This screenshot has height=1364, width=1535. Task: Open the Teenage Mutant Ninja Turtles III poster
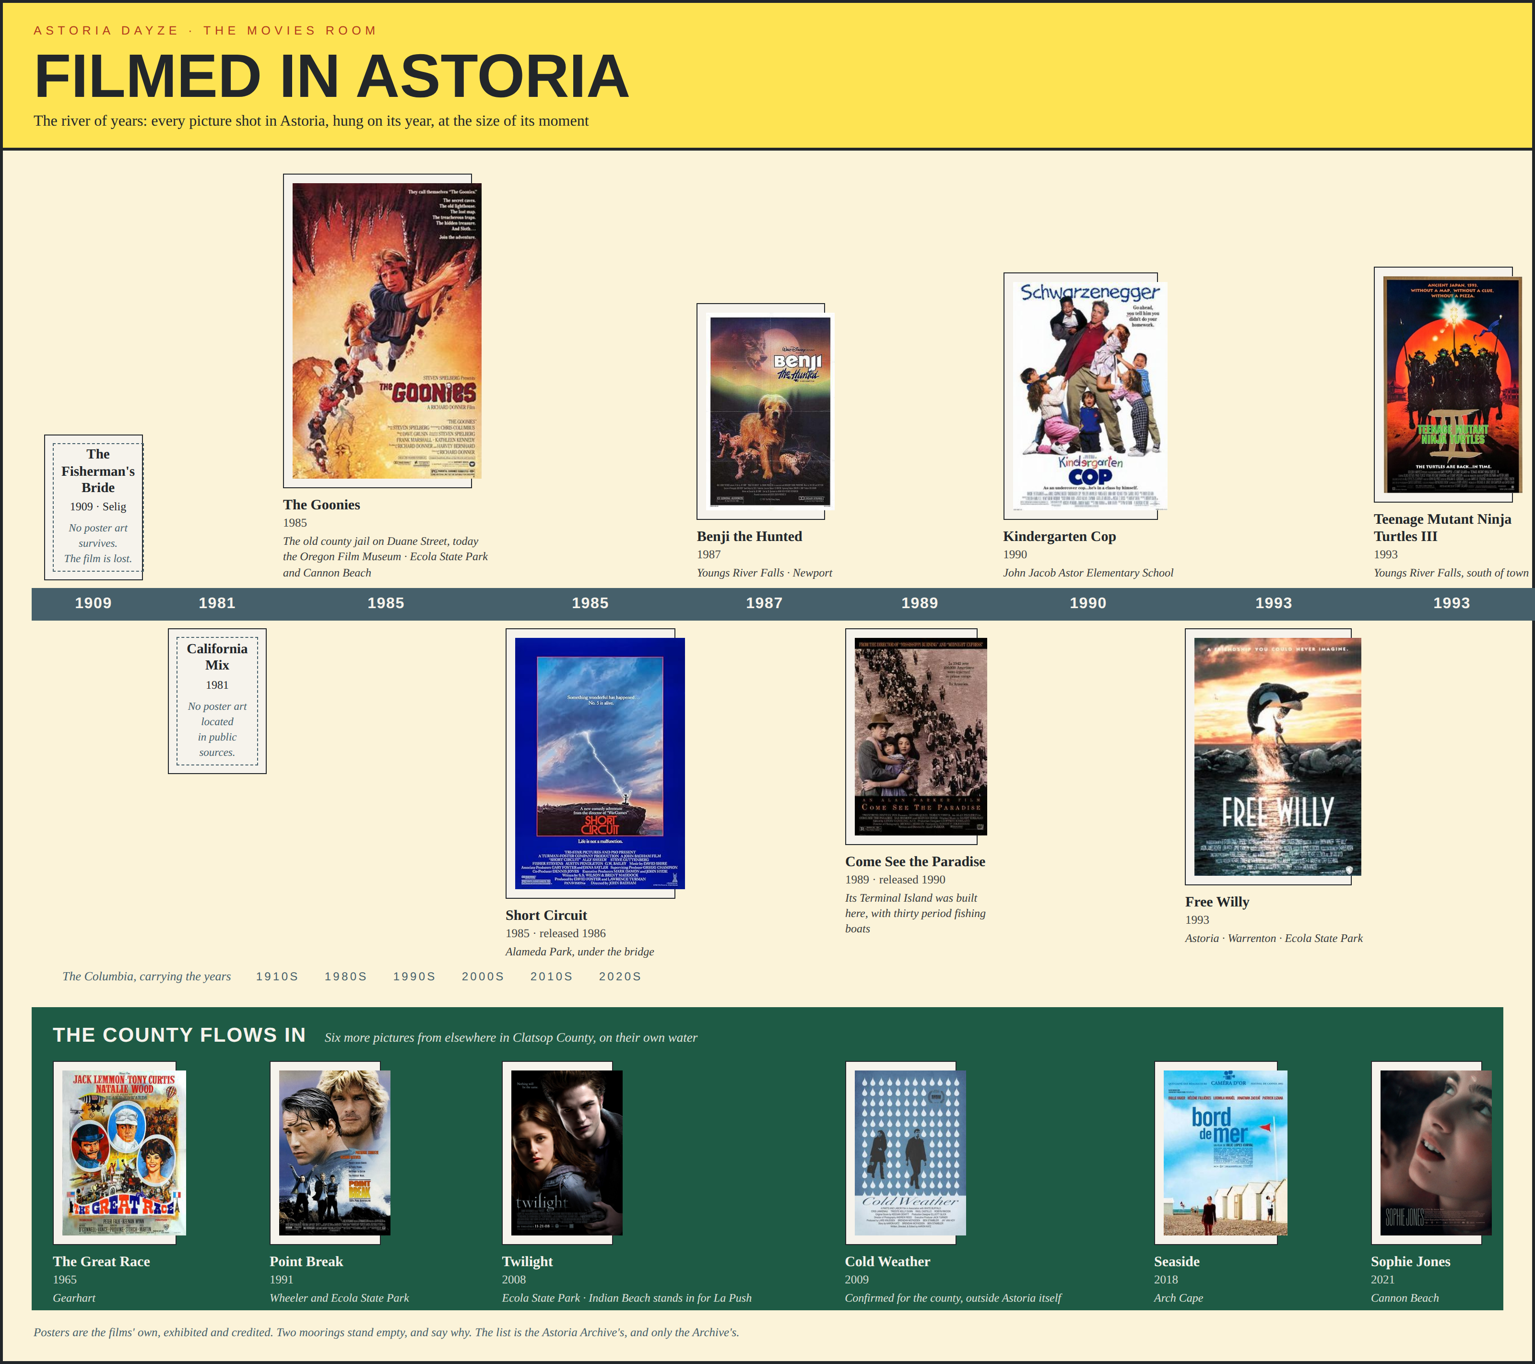(1452, 384)
